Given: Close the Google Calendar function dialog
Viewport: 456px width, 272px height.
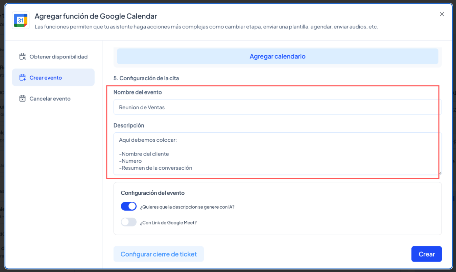Looking at the screenshot, I should point(441,14).
